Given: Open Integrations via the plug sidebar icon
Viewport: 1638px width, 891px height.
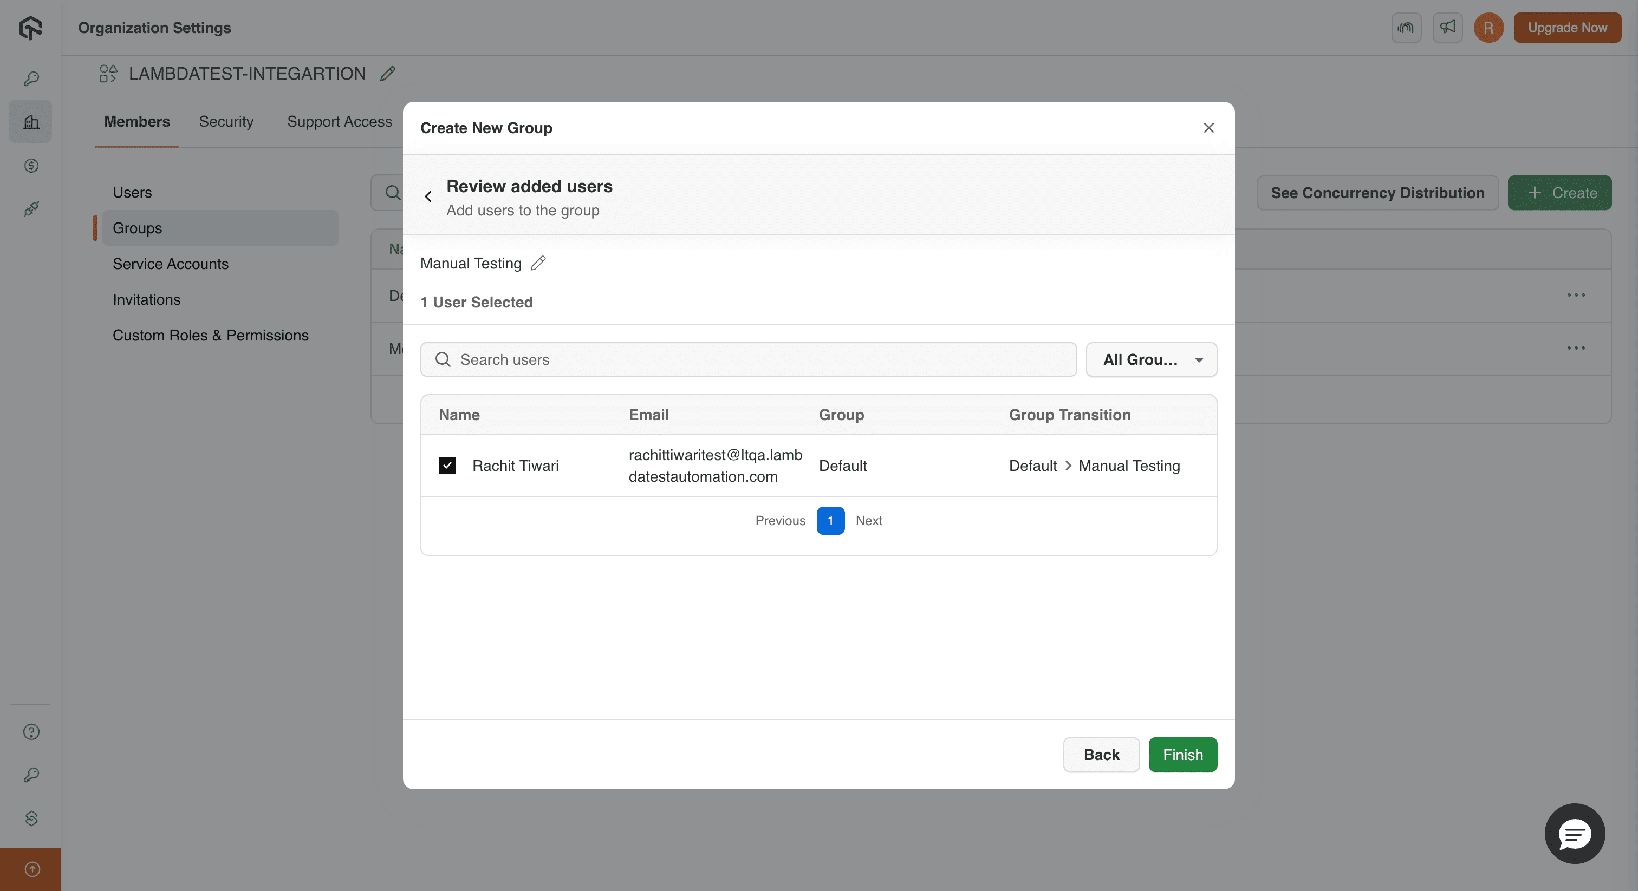Looking at the screenshot, I should click(30, 208).
